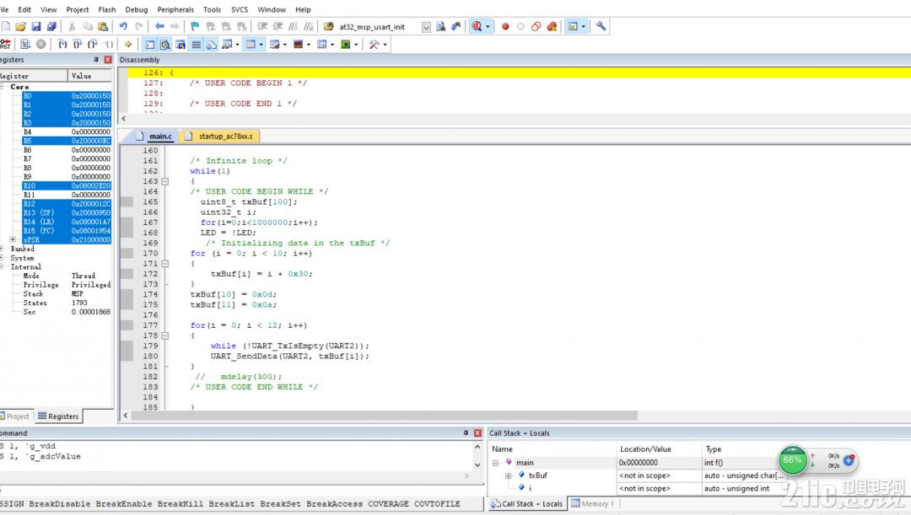The width and height of the screenshot is (911, 515).
Task: Click the Run icon
Action: point(25,44)
